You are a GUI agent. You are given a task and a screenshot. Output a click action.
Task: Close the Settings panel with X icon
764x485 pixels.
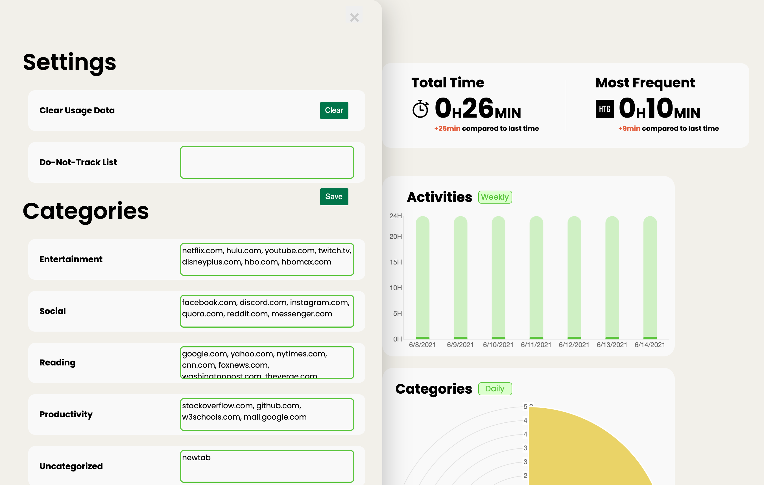point(354,17)
